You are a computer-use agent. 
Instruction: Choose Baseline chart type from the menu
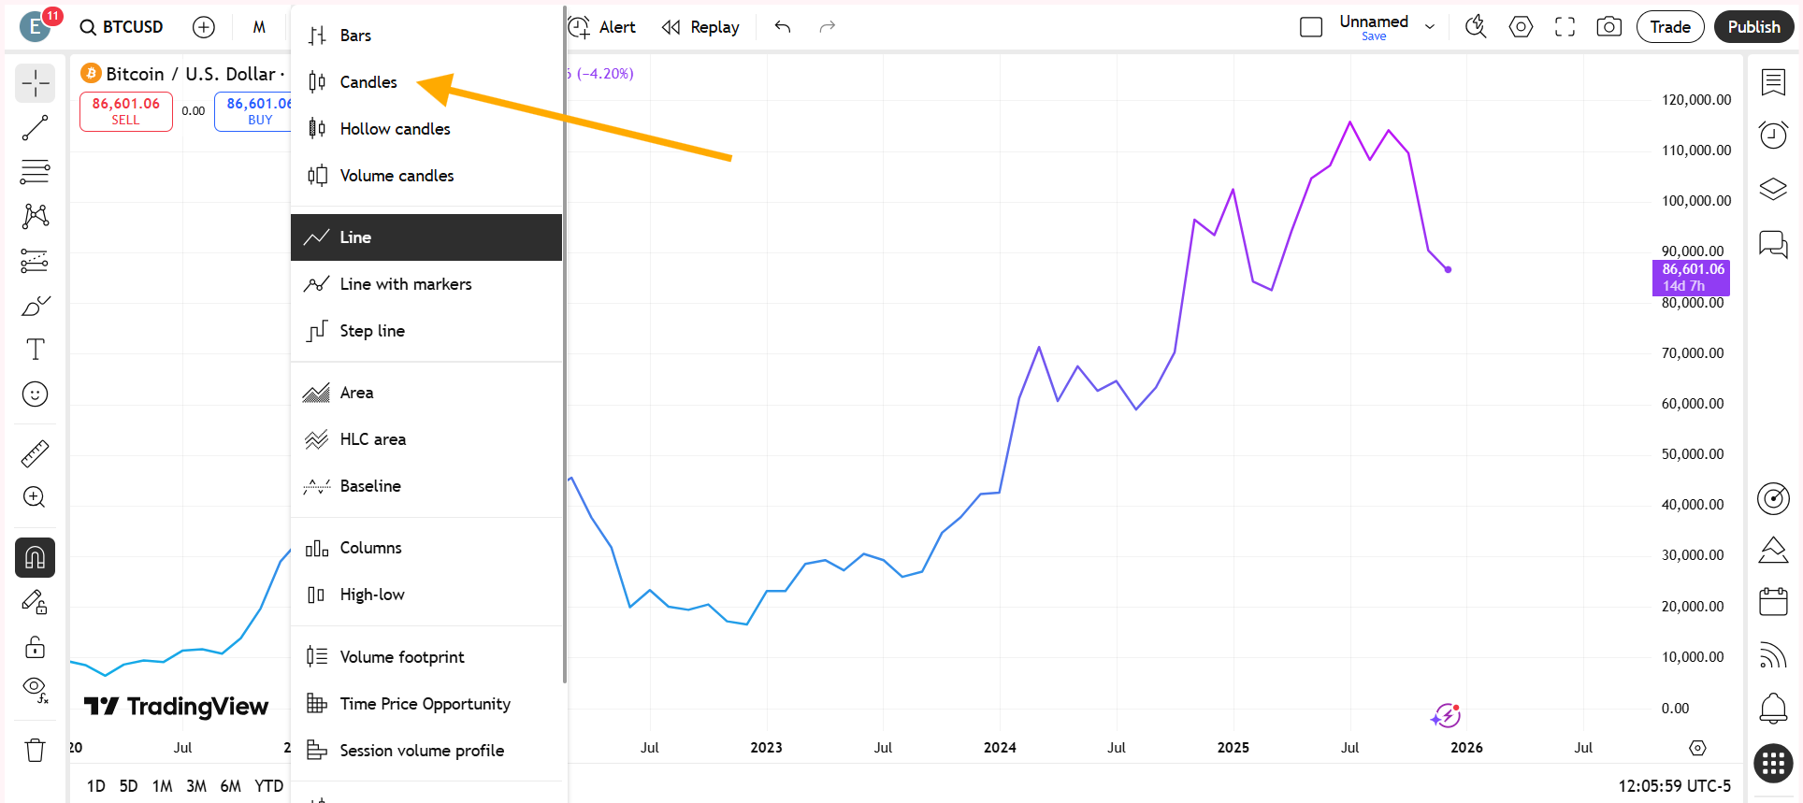click(370, 485)
